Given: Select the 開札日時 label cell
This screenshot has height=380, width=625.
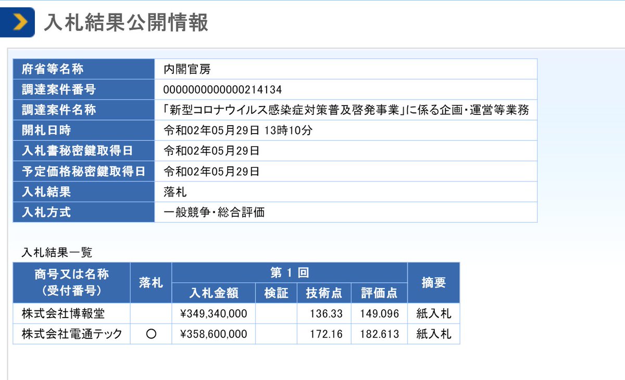Looking at the screenshot, I should coord(83,130).
